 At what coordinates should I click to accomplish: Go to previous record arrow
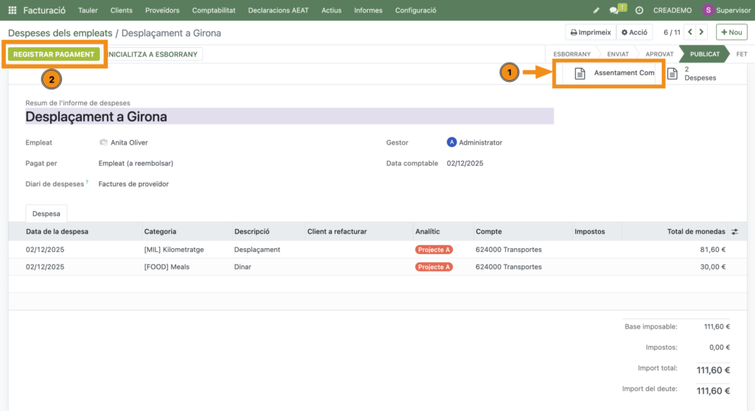coord(689,32)
